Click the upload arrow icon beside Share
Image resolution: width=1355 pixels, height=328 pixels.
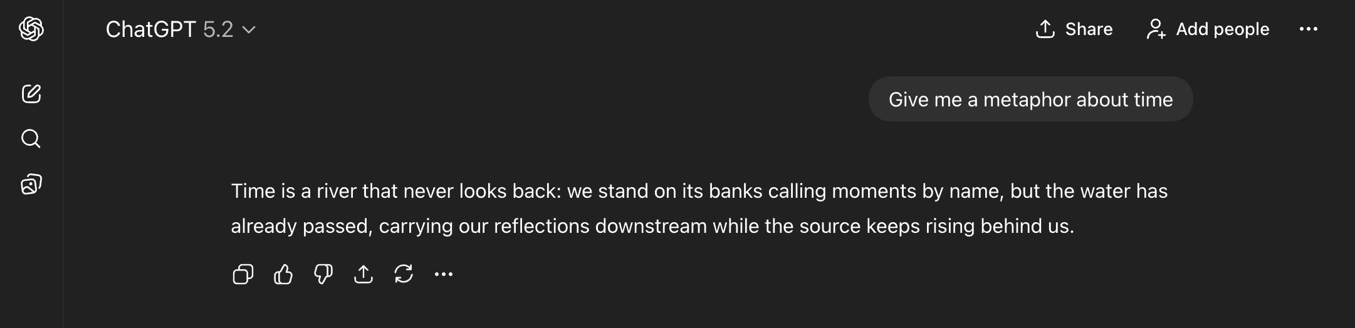pyautogui.click(x=1045, y=29)
